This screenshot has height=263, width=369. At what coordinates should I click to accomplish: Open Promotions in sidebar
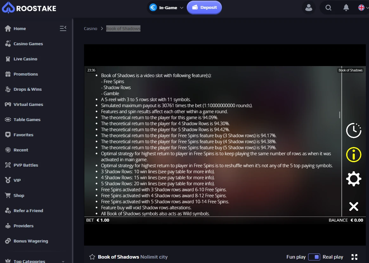tap(26, 74)
